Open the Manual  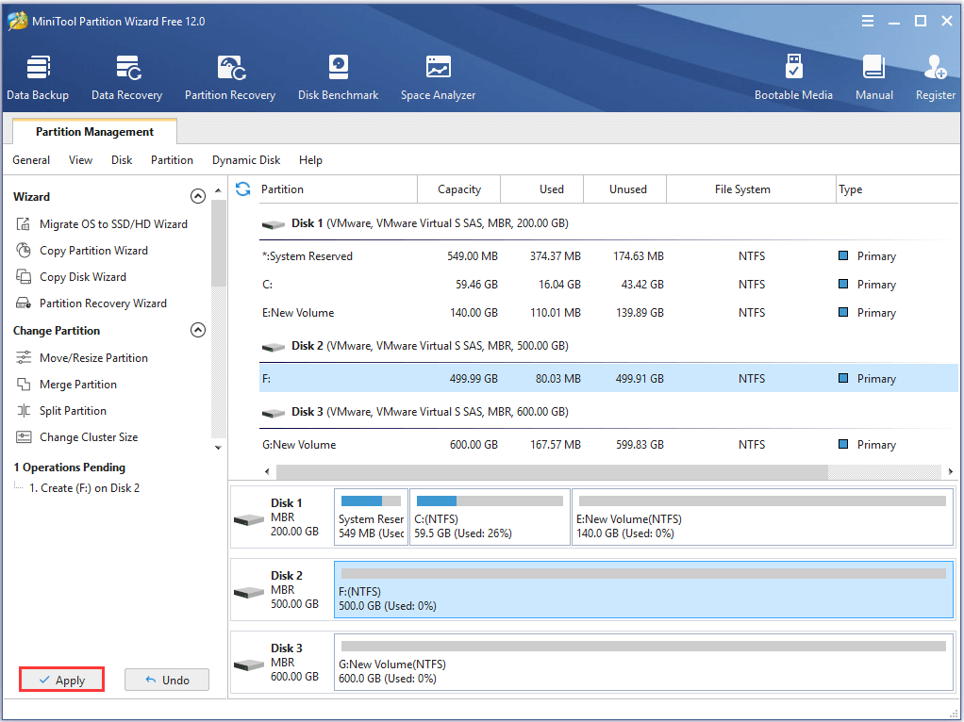[x=873, y=78]
